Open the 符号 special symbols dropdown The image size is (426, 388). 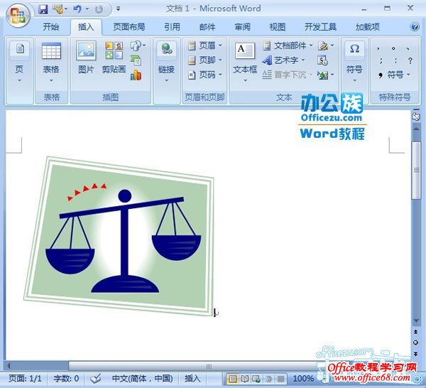394,75
